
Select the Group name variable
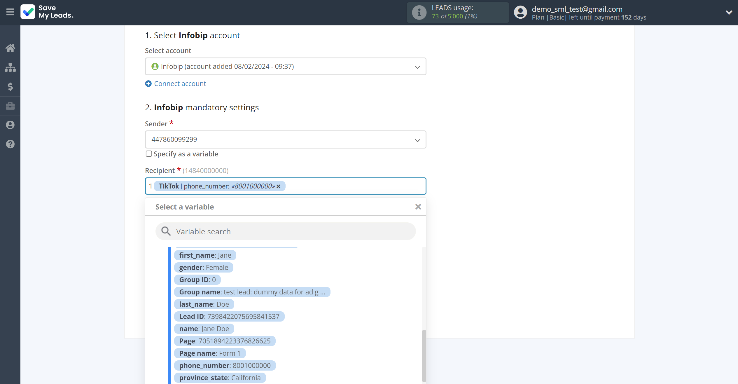coord(252,292)
